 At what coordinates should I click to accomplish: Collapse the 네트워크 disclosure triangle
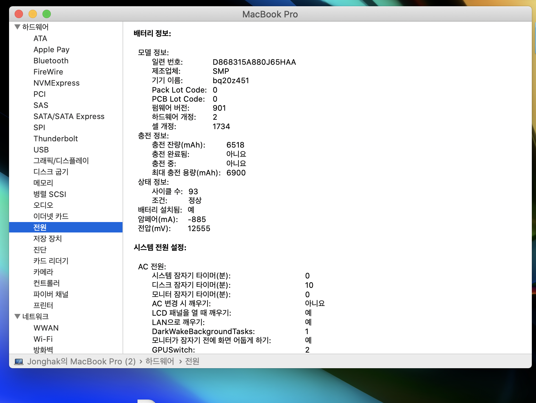[x=17, y=316]
